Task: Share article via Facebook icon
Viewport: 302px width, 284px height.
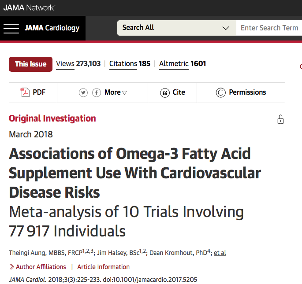Action: (x=96, y=92)
